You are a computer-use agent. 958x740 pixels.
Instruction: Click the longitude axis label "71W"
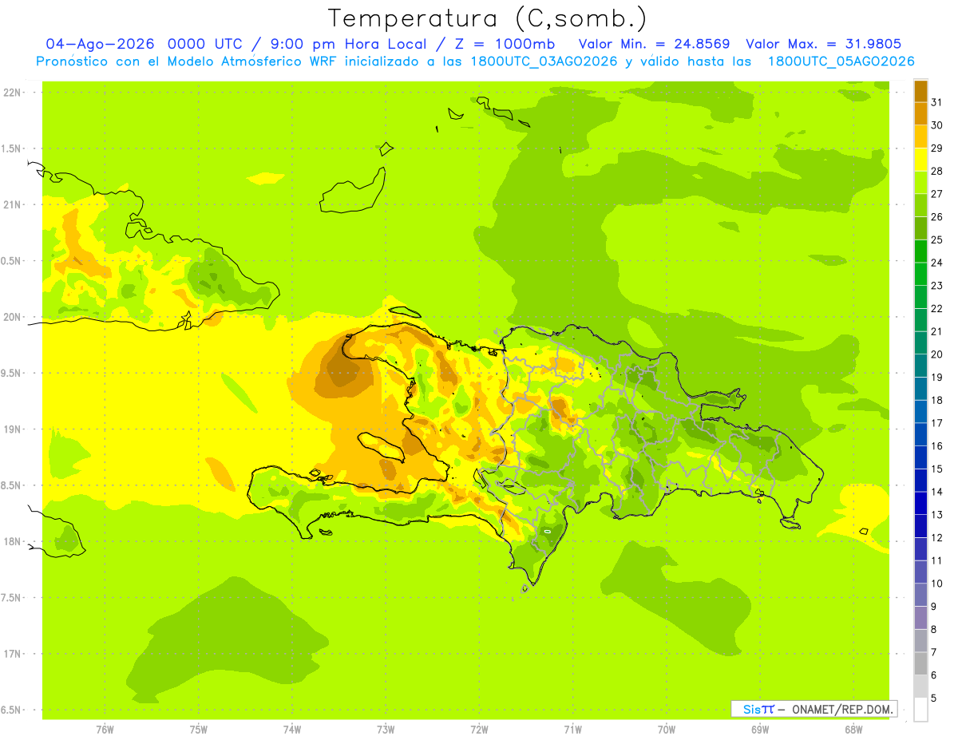click(572, 730)
